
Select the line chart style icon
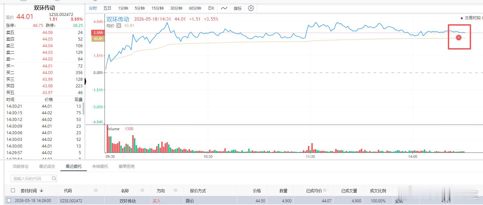[224, 8]
